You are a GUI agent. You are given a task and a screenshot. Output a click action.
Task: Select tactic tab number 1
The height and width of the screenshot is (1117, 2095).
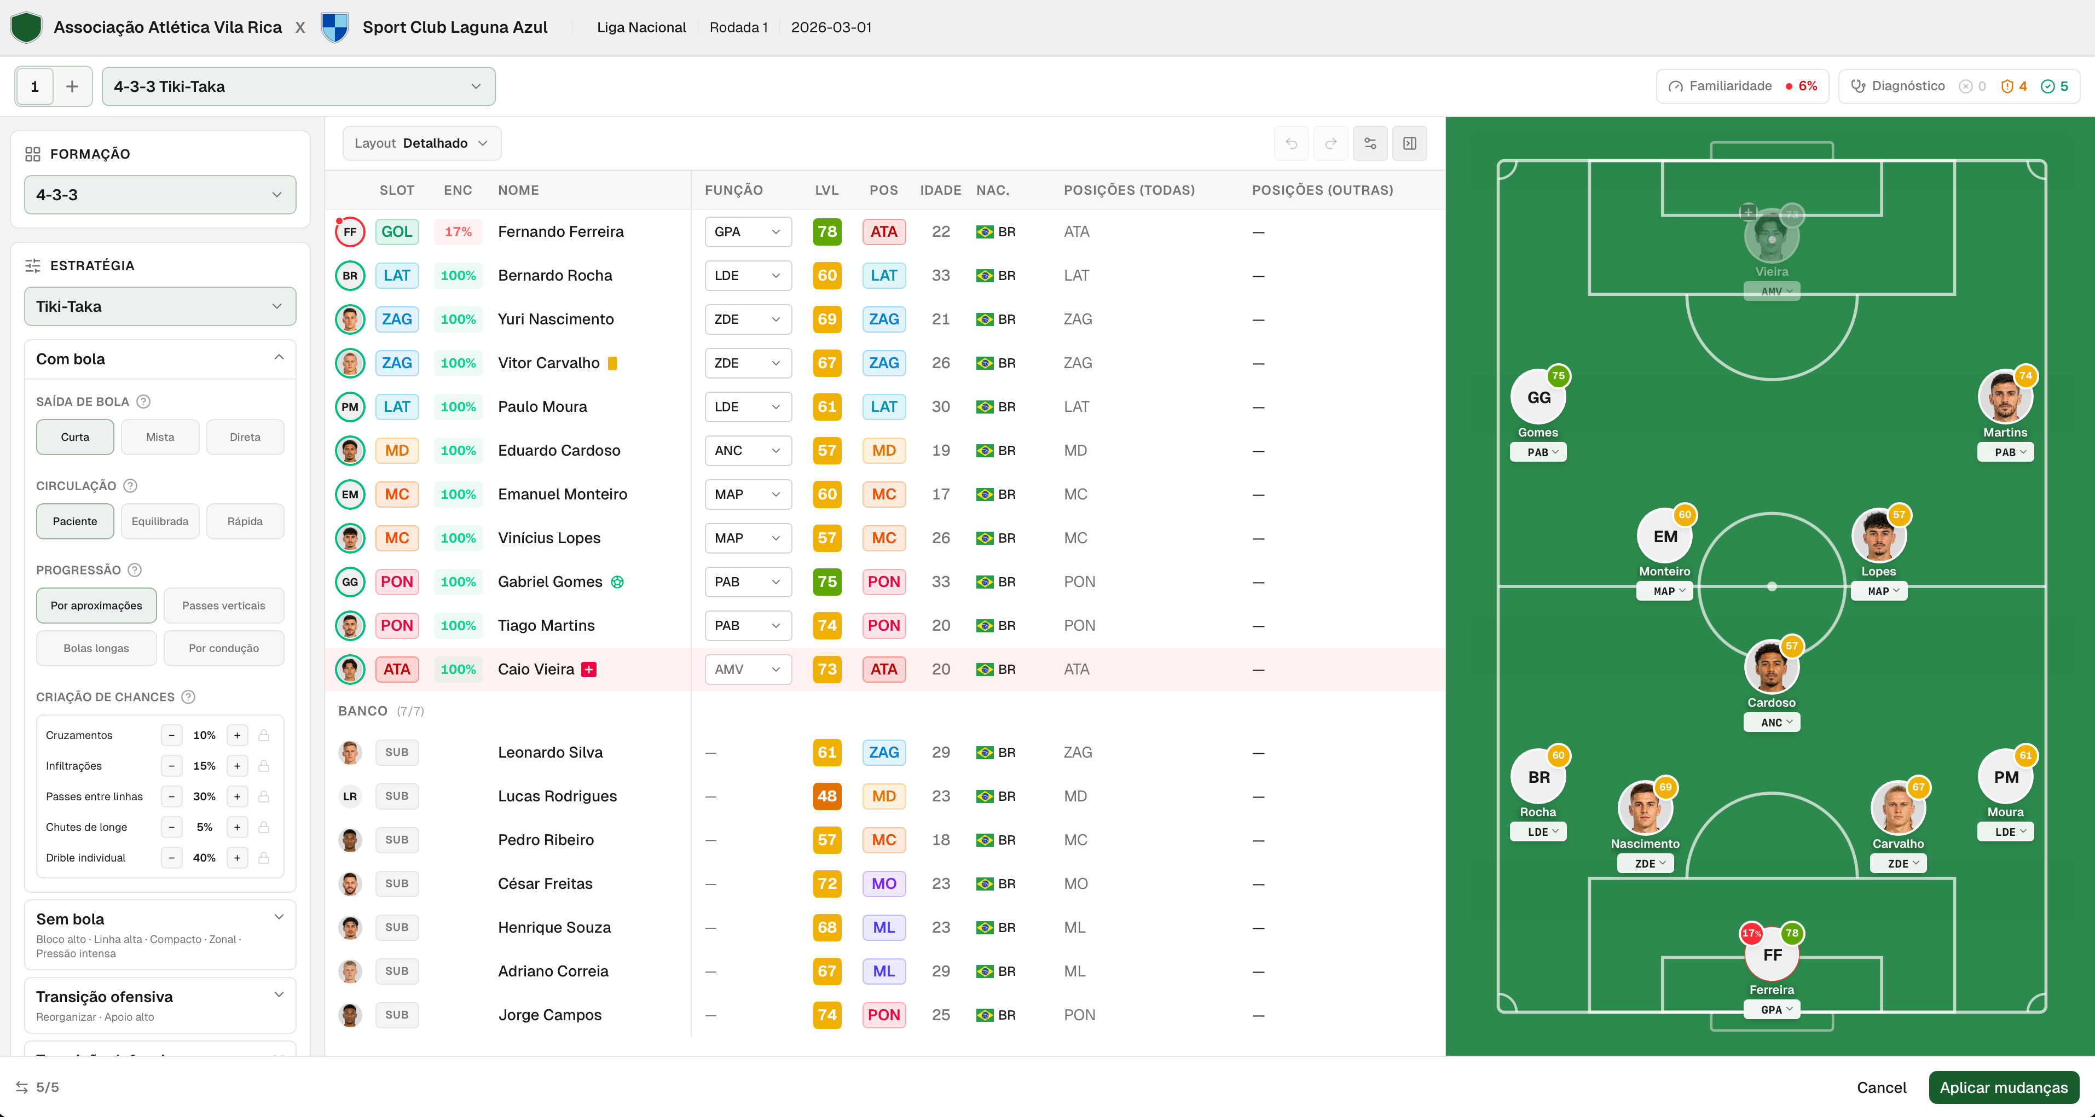point(35,86)
